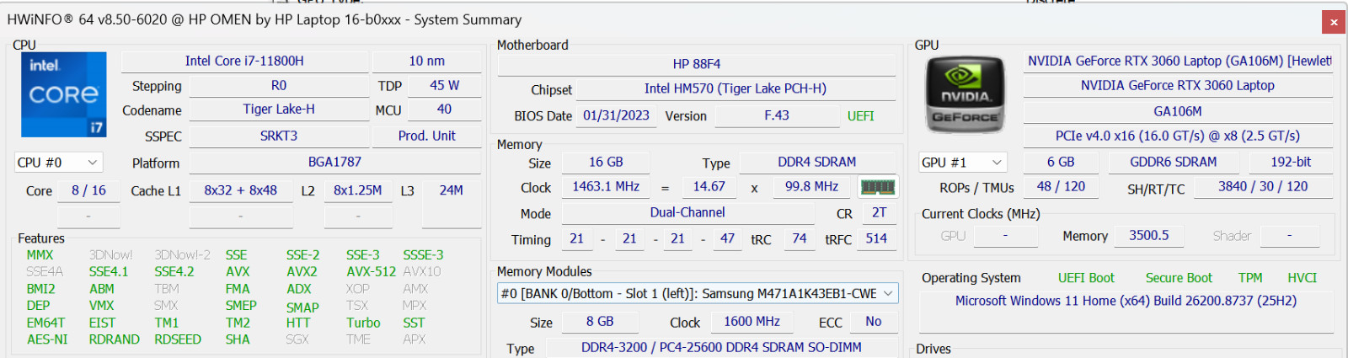
Task: Click the MMX feature label
Action: (x=40, y=255)
